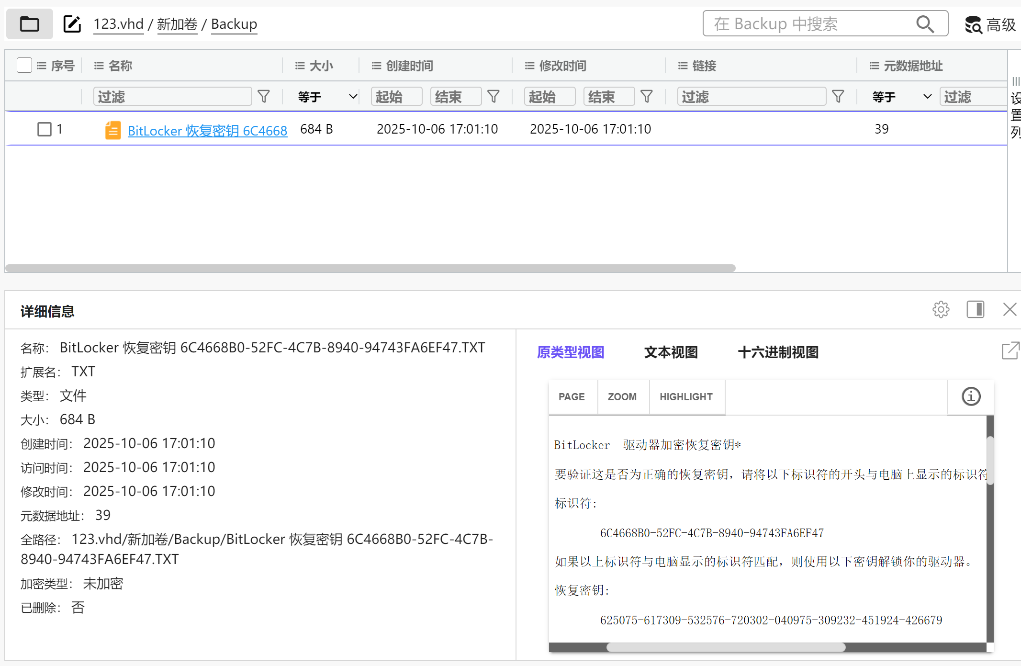Switch to the 十六进制视图 tab

(778, 352)
